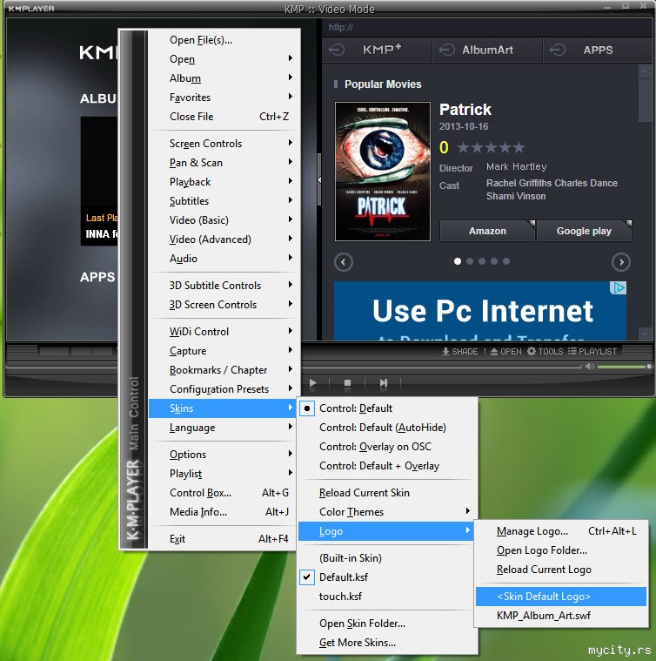656x661 pixels.
Task: Click Get More Skins... item
Action: pyautogui.click(x=387, y=643)
